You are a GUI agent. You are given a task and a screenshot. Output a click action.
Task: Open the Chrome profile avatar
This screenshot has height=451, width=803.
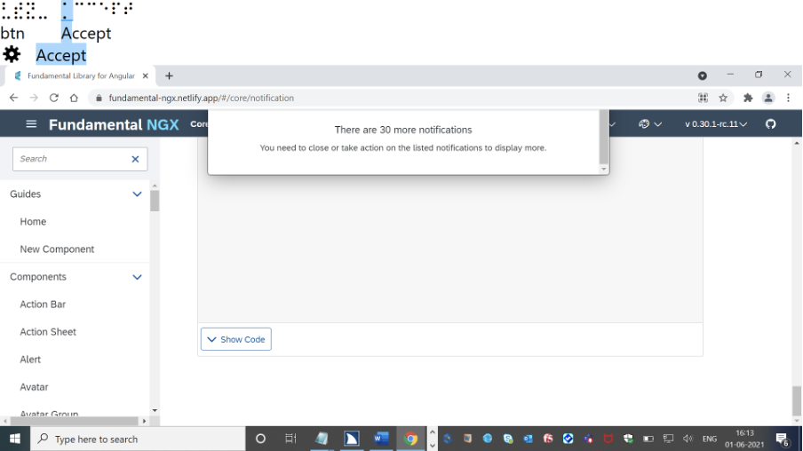click(768, 98)
